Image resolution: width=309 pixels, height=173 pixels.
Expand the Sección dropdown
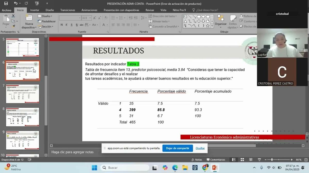46,26
